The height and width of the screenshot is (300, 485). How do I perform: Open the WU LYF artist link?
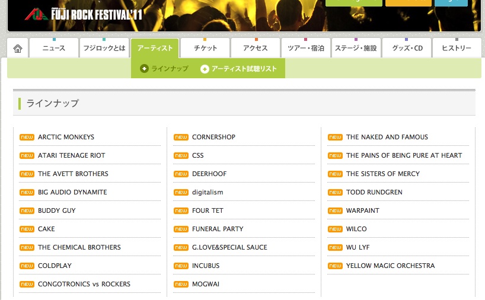[x=358, y=247]
